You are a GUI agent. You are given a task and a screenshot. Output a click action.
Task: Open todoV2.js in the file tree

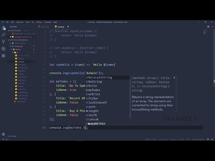click(21, 89)
